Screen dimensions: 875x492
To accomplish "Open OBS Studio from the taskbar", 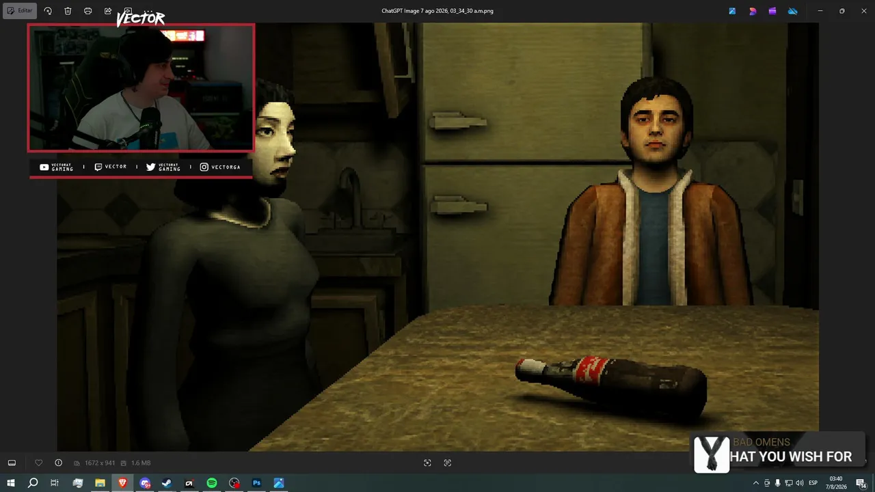I will pos(234,483).
